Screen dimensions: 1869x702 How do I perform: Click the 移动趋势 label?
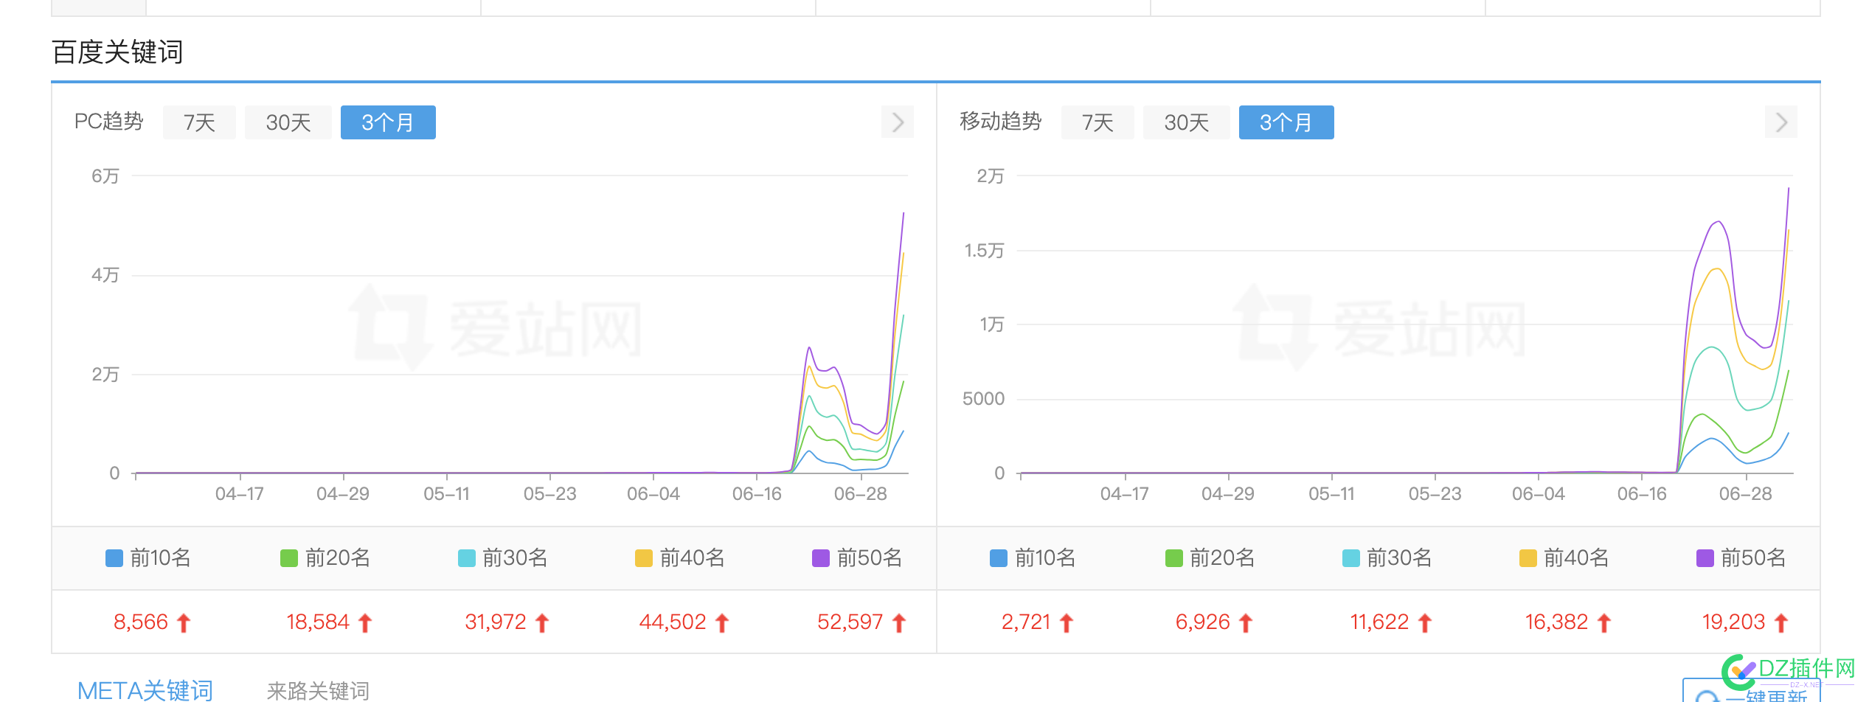(1001, 122)
